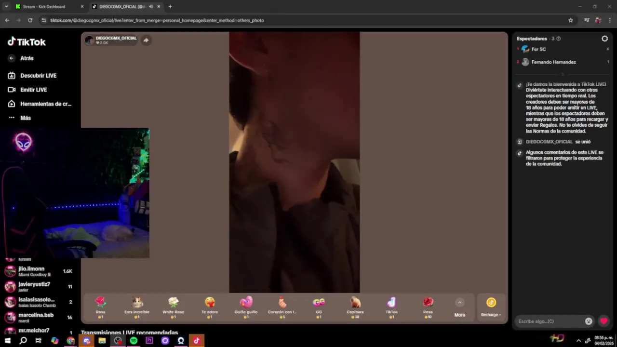The image size is (617, 347).
Task: Expand More gifts with the up chevron
Action: (460, 303)
